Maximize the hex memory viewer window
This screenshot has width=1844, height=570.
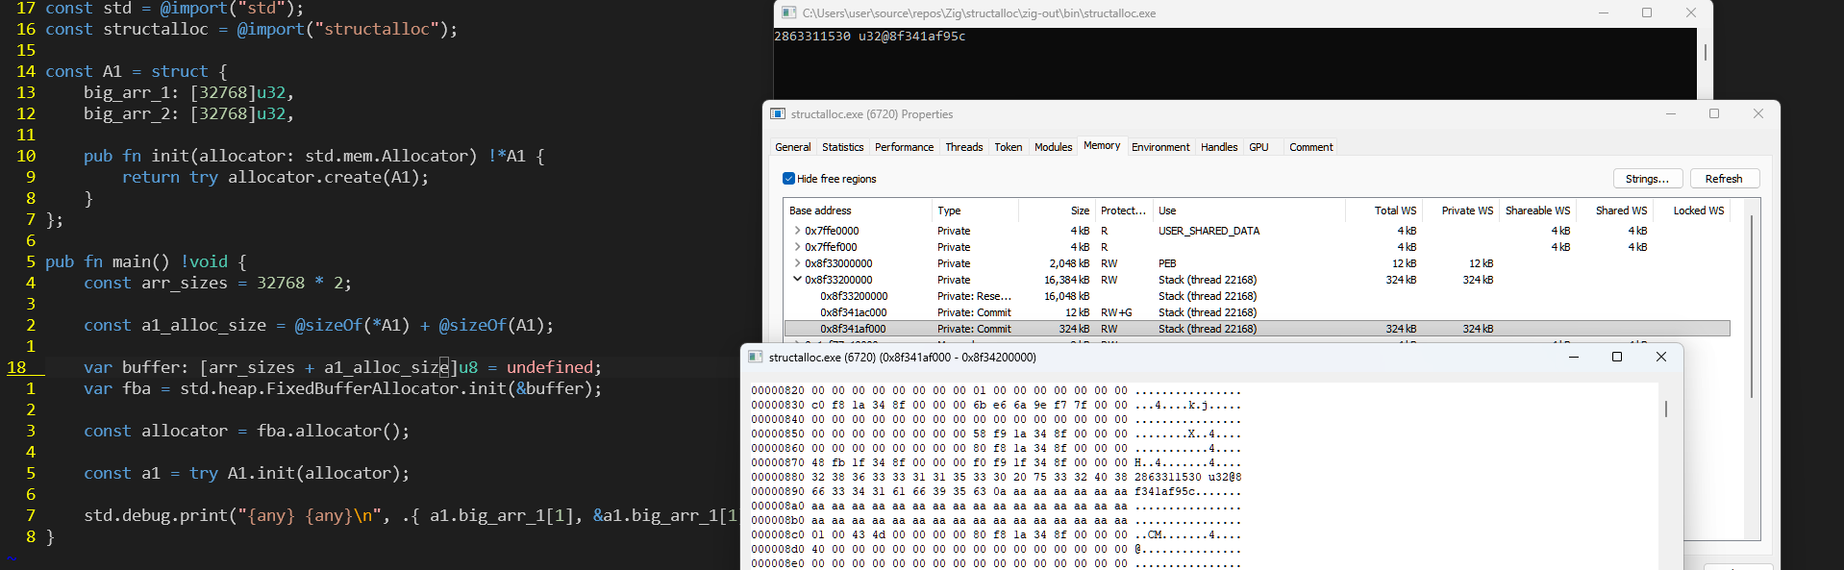click(1616, 357)
